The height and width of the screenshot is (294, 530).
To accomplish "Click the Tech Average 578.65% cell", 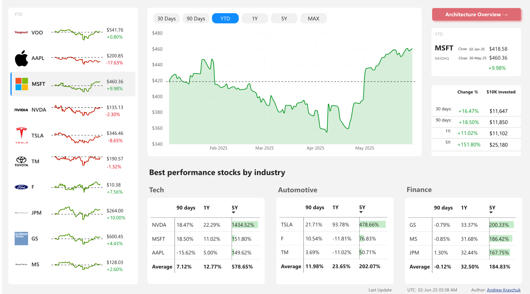I will pos(242,267).
